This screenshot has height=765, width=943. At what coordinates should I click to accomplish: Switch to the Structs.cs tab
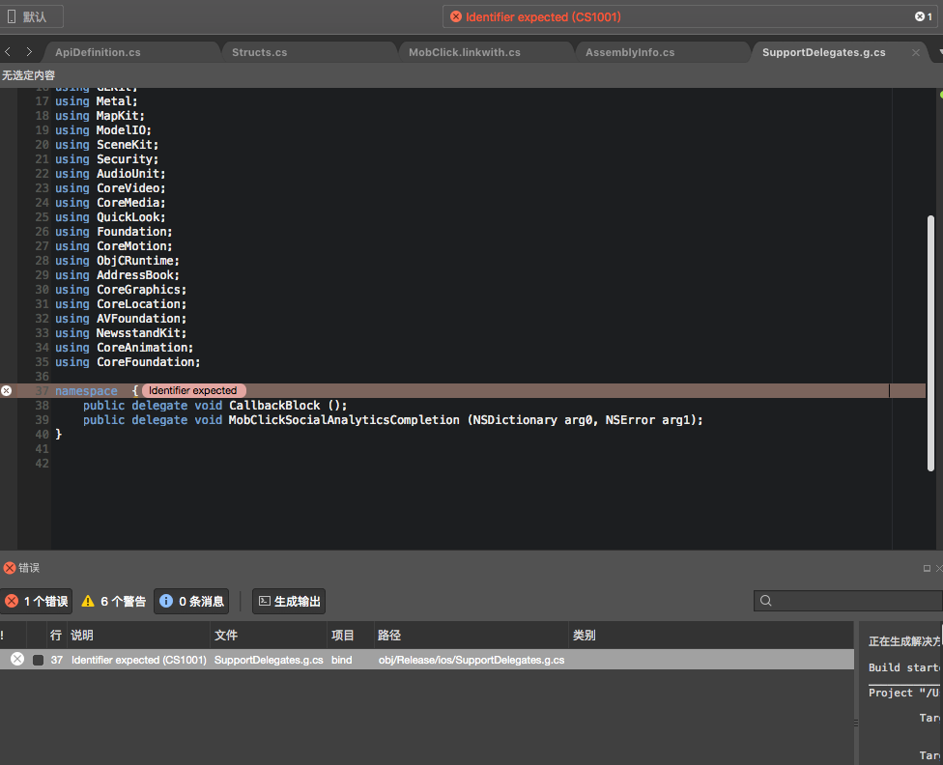[x=259, y=52]
